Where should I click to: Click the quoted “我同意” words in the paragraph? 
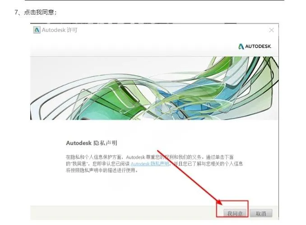[79, 164]
